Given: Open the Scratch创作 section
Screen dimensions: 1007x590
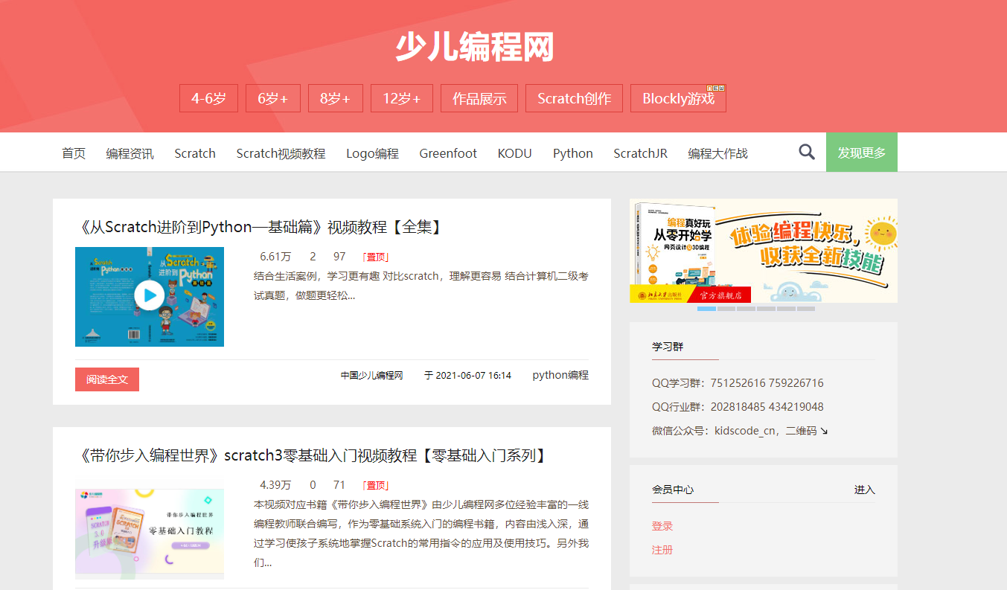Looking at the screenshot, I should pyautogui.click(x=574, y=98).
